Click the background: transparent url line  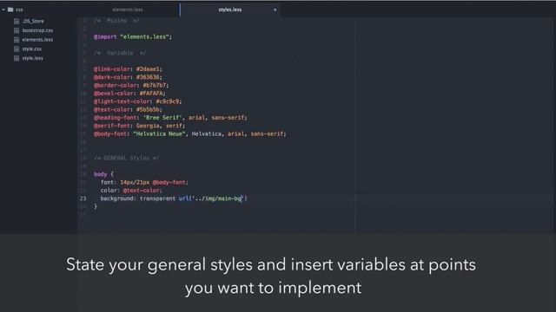point(174,198)
